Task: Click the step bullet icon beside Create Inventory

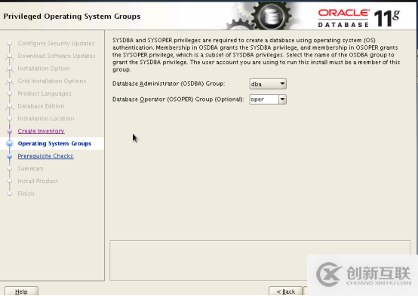Action: [10, 131]
